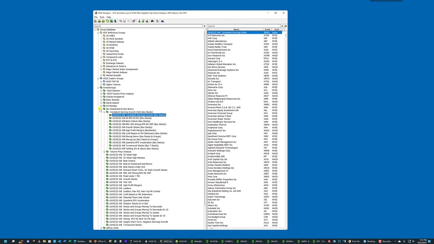
Task: Click the third toolbar icon, right of the green house
Action: (103, 21)
